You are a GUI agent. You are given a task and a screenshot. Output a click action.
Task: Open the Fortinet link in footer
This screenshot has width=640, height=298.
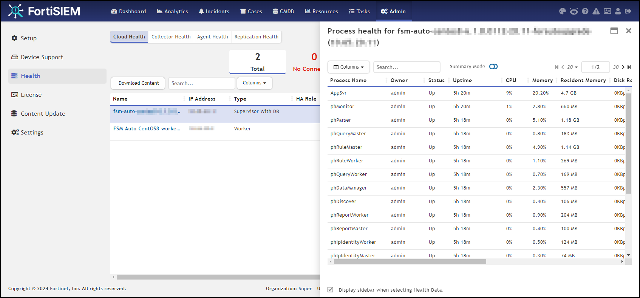pos(59,289)
